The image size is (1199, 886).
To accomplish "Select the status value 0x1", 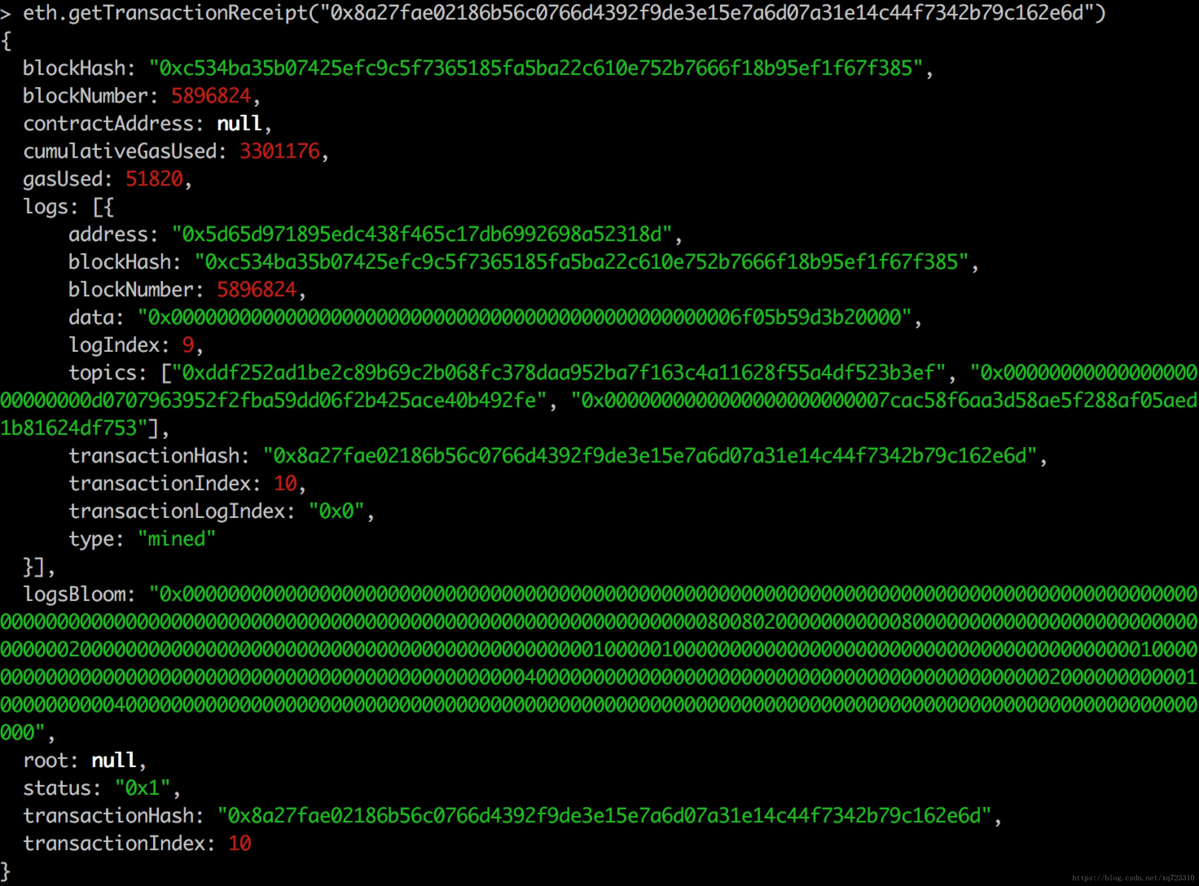I will pos(143,788).
